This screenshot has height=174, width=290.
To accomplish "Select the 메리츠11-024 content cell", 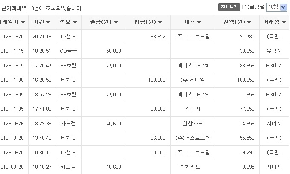I will [192, 66].
